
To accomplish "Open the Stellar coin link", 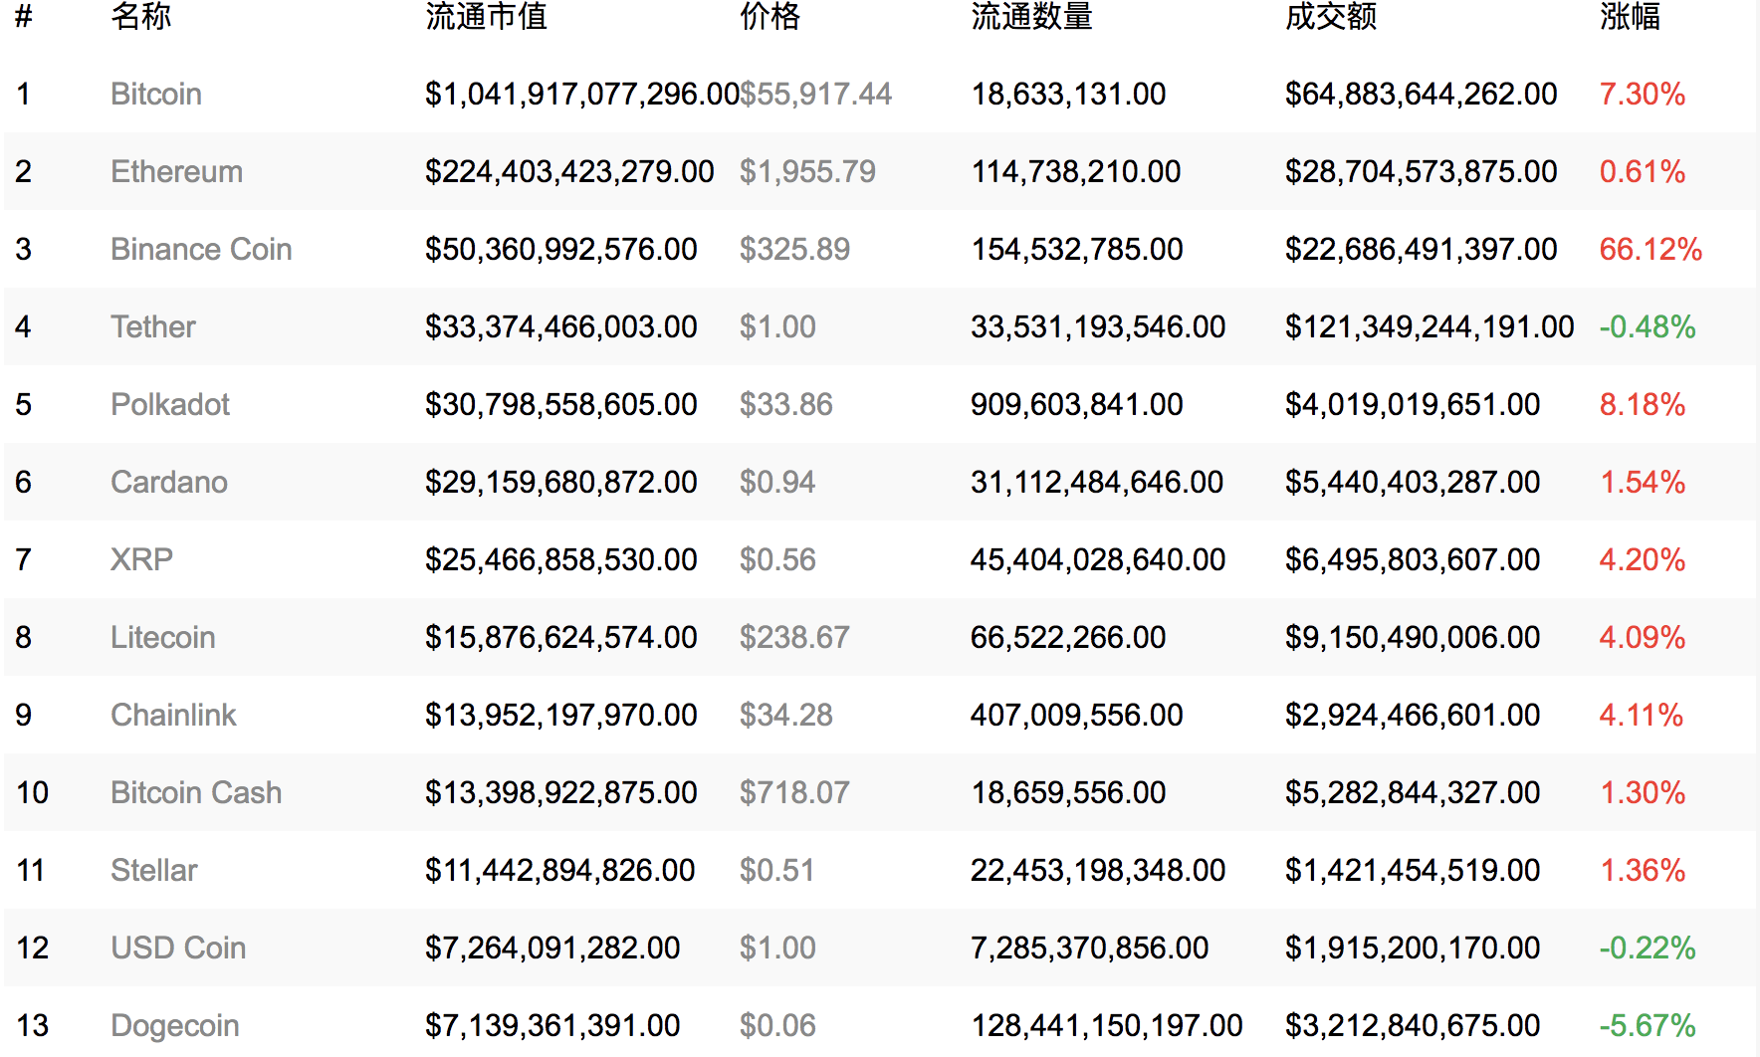I will tap(154, 870).
